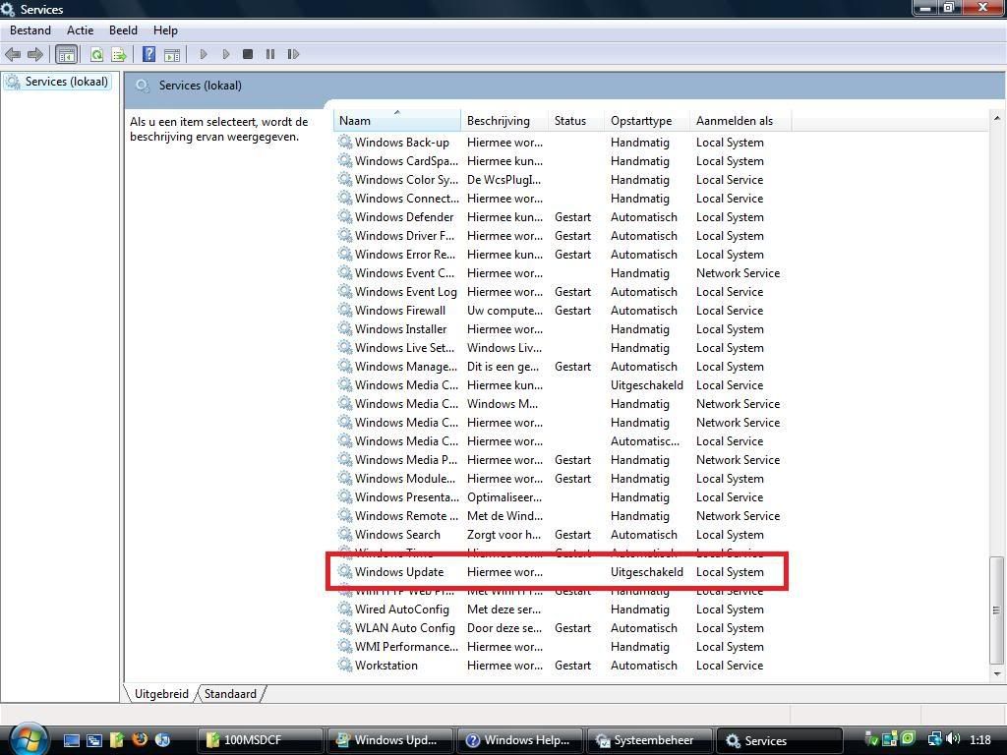Open the Beeld menu
The height and width of the screenshot is (755, 1007).
pos(123,30)
